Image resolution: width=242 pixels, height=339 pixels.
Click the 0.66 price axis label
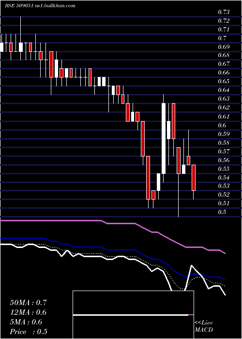(x=224, y=73)
